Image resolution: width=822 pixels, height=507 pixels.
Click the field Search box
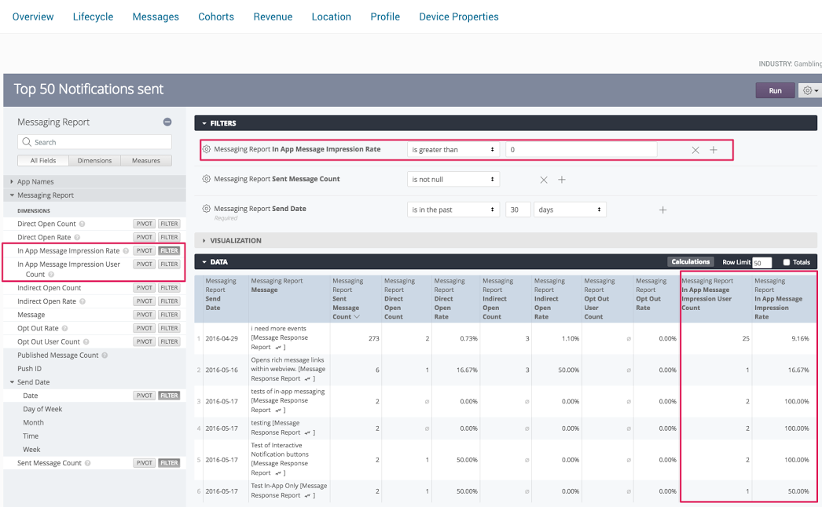(x=94, y=142)
